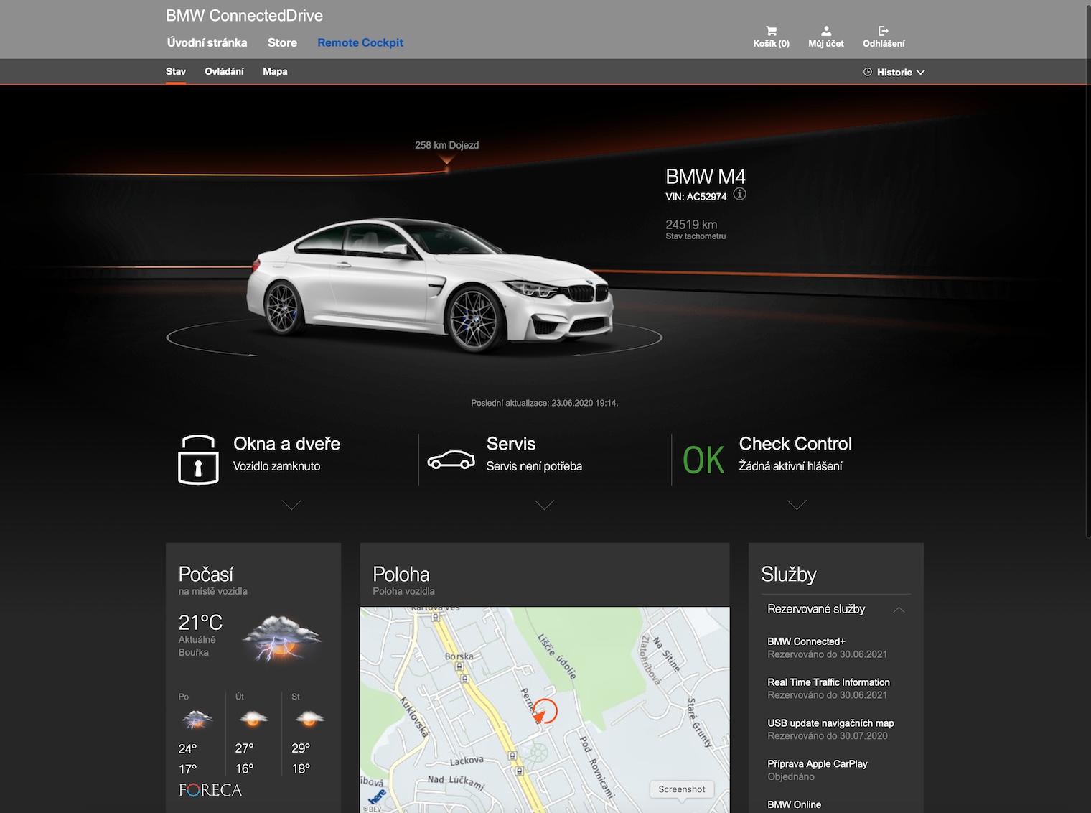1091x813 pixels.
Task: Click the Služby panel heading
Action: point(789,574)
